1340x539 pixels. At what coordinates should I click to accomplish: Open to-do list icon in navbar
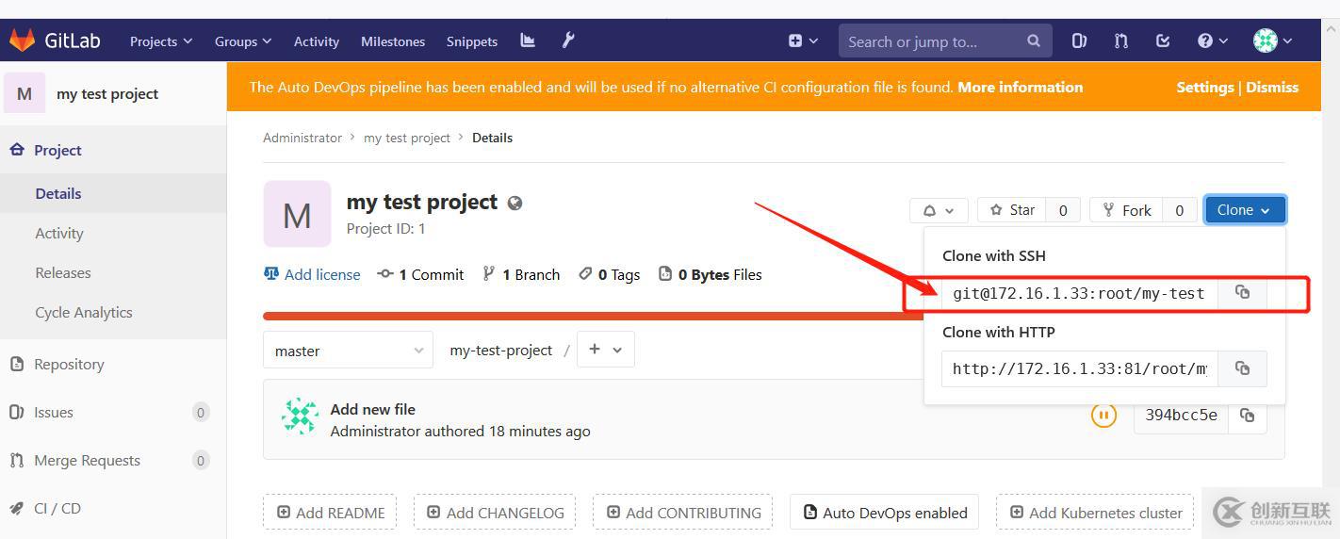(x=1163, y=41)
